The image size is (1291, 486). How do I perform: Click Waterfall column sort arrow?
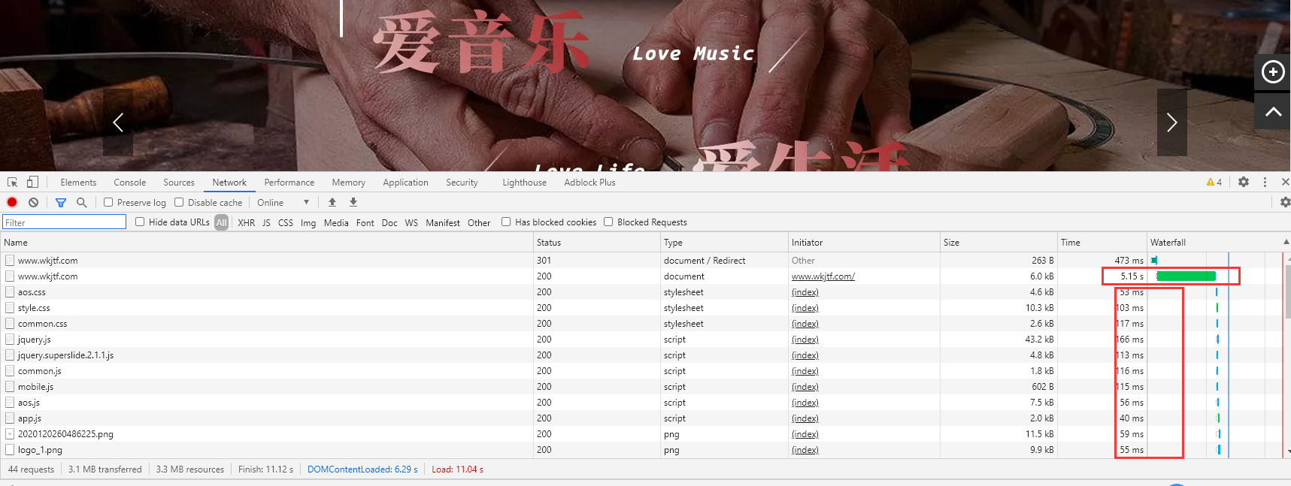[1286, 242]
